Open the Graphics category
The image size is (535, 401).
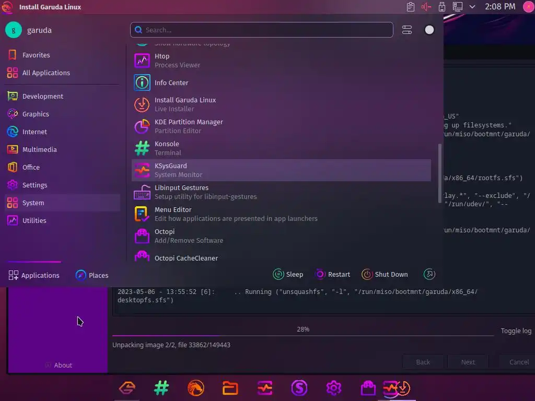[63, 114]
